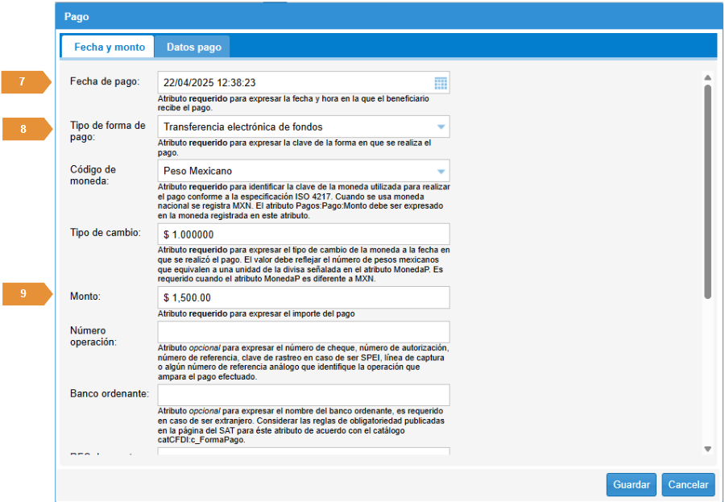Click into the Monto amount field

pyautogui.click(x=304, y=297)
